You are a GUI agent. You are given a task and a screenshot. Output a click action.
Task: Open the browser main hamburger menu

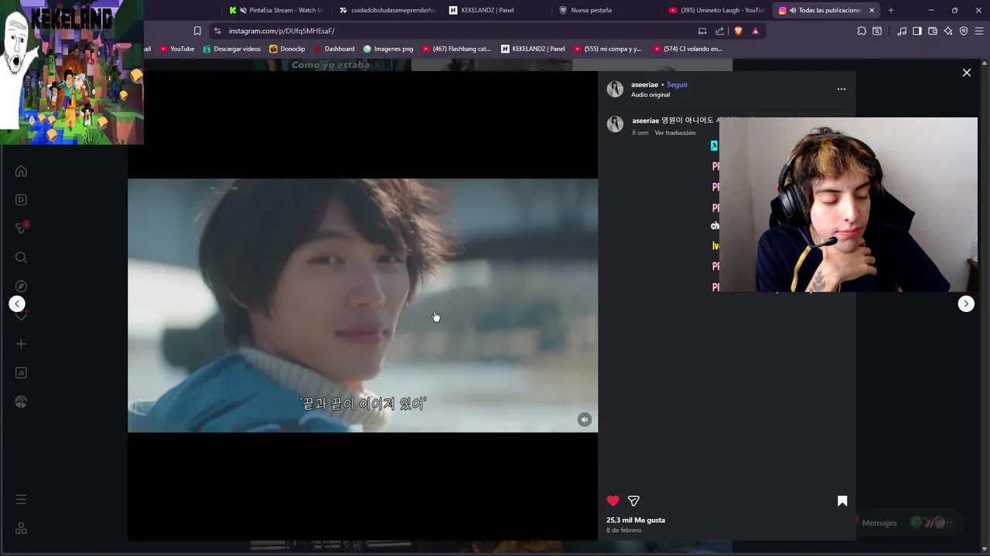(x=979, y=31)
